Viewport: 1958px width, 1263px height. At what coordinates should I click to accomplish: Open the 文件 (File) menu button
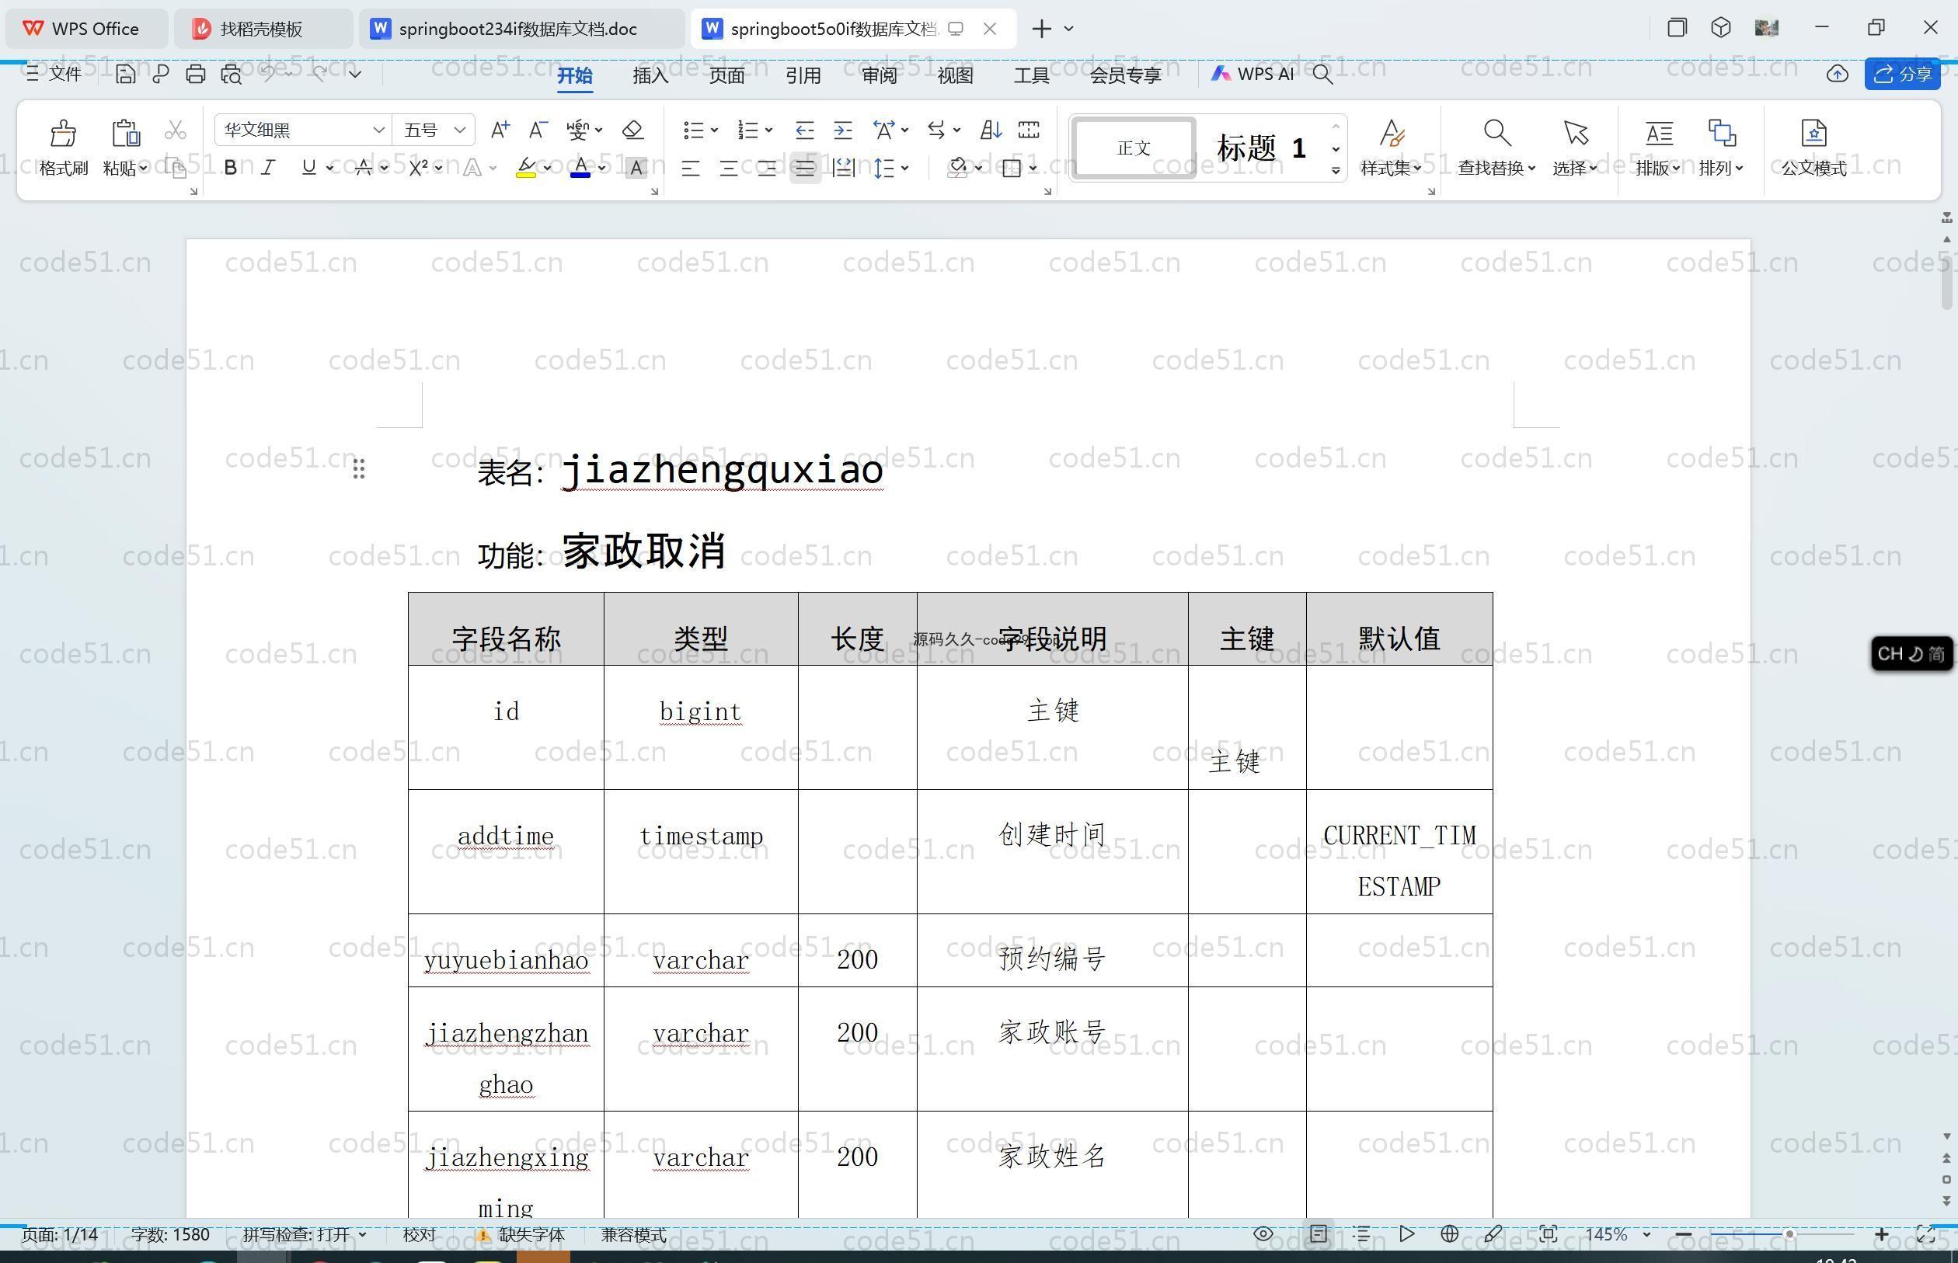[x=54, y=74]
